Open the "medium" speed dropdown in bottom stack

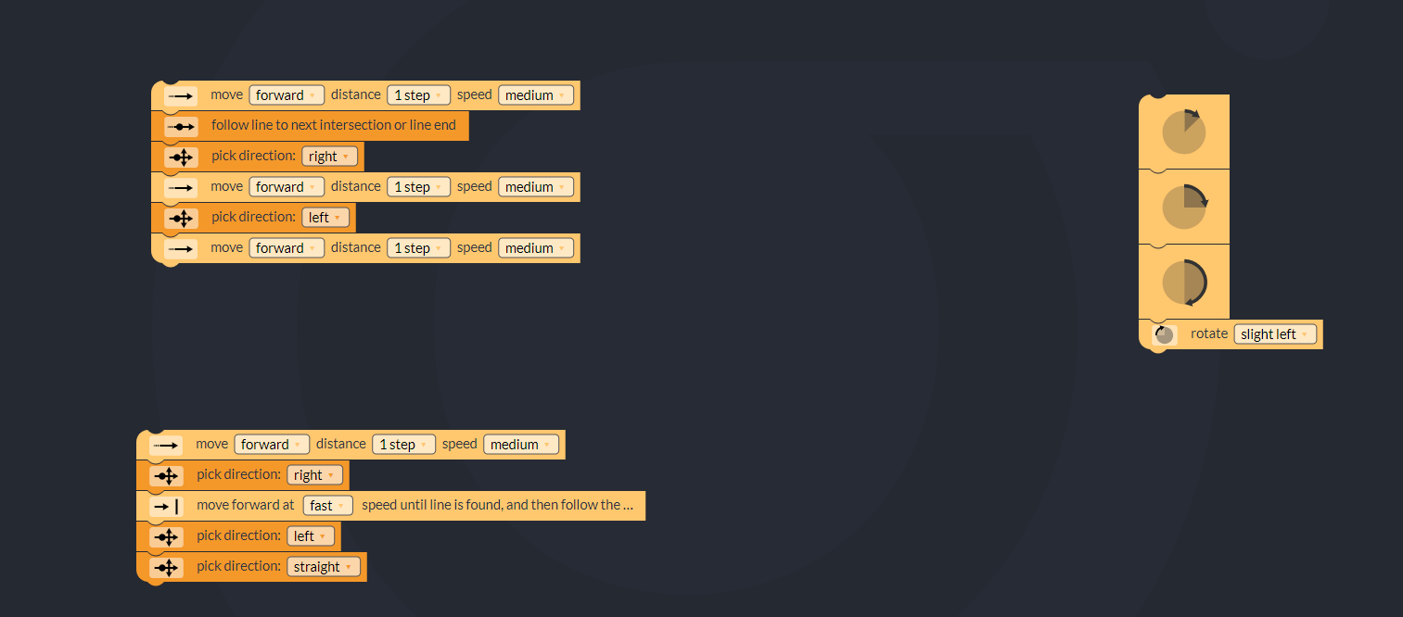tap(520, 445)
